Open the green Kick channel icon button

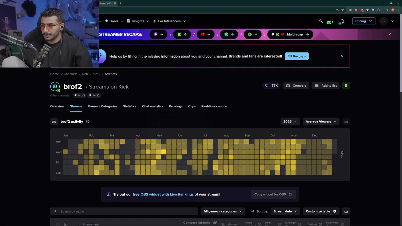346,85
